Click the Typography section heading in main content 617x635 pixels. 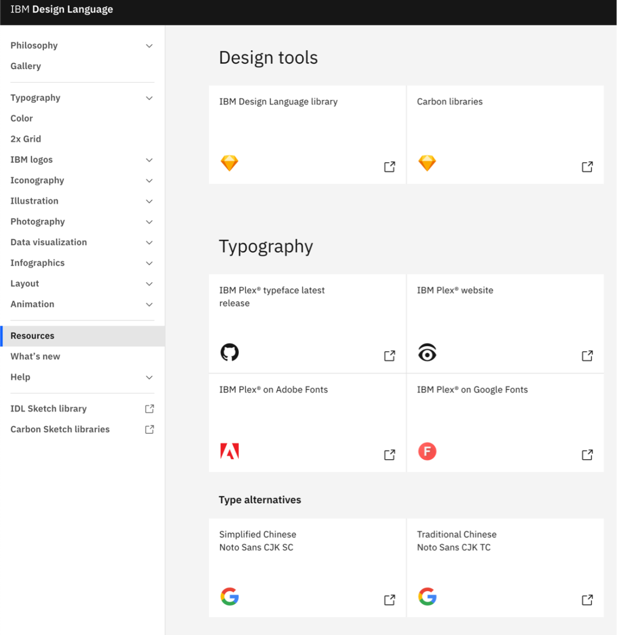[266, 247]
